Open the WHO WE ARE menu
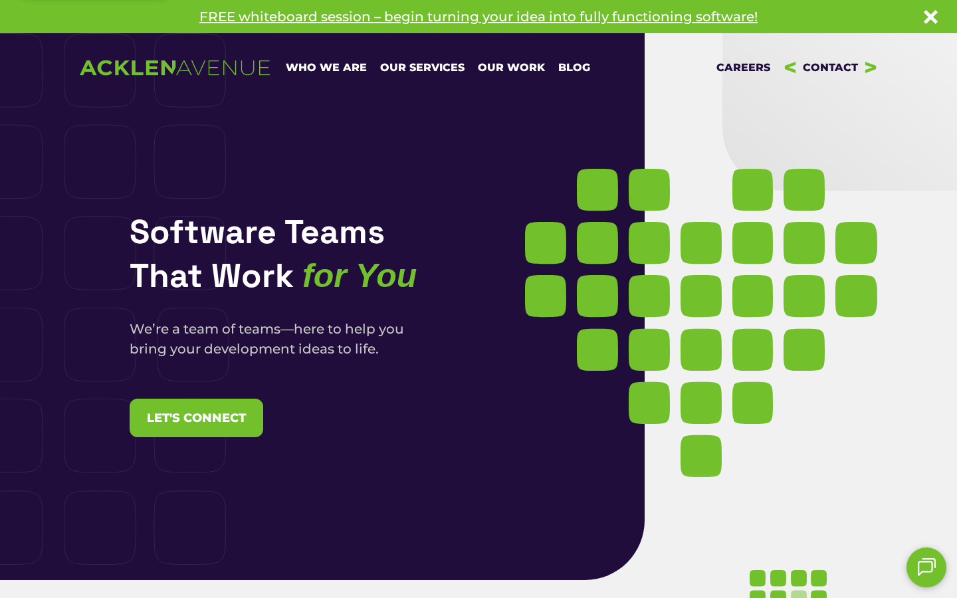Viewport: 957px width, 598px height. [x=326, y=68]
